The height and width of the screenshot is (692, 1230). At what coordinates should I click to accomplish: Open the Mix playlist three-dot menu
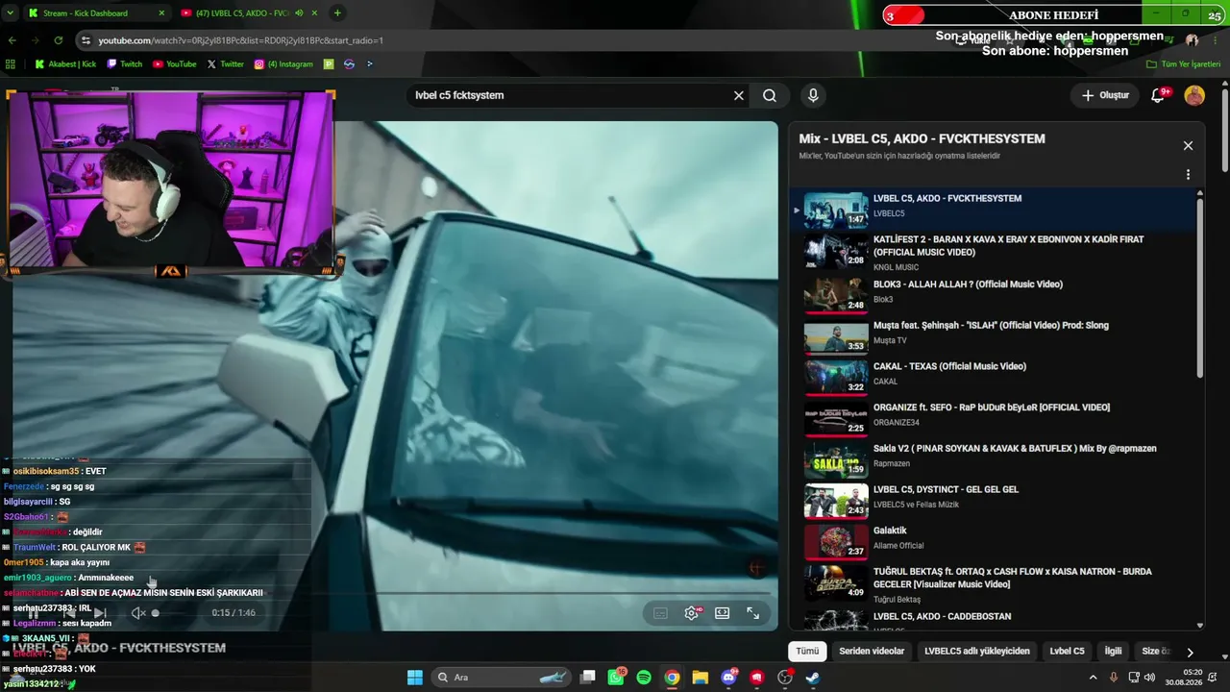[1188, 175]
